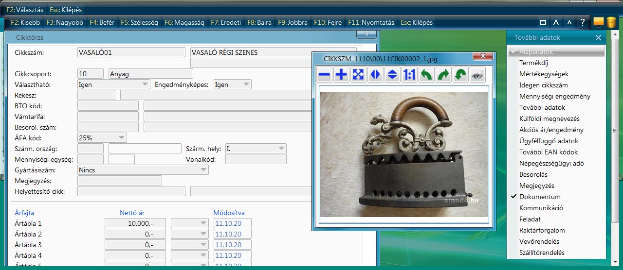Open the Engedményképes dropdown
Image resolution: width=623 pixels, height=270 pixels.
point(247,84)
